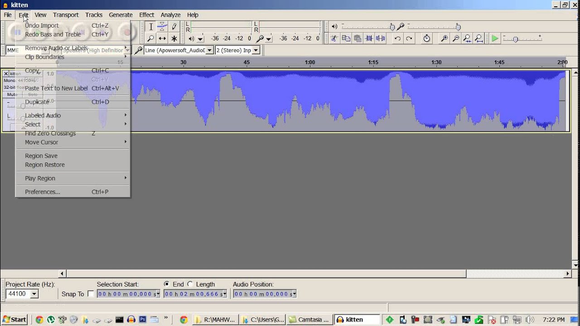This screenshot has width=580, height=326.
Task: Open the Help menu
Action: [193, 15]
